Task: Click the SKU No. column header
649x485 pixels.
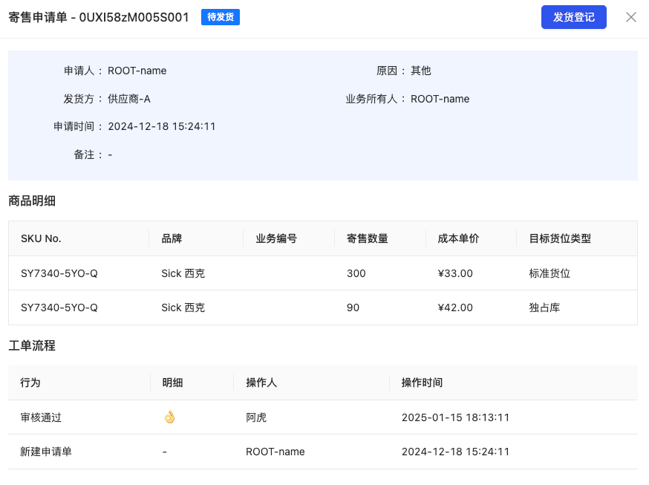Action: [41, 238]
